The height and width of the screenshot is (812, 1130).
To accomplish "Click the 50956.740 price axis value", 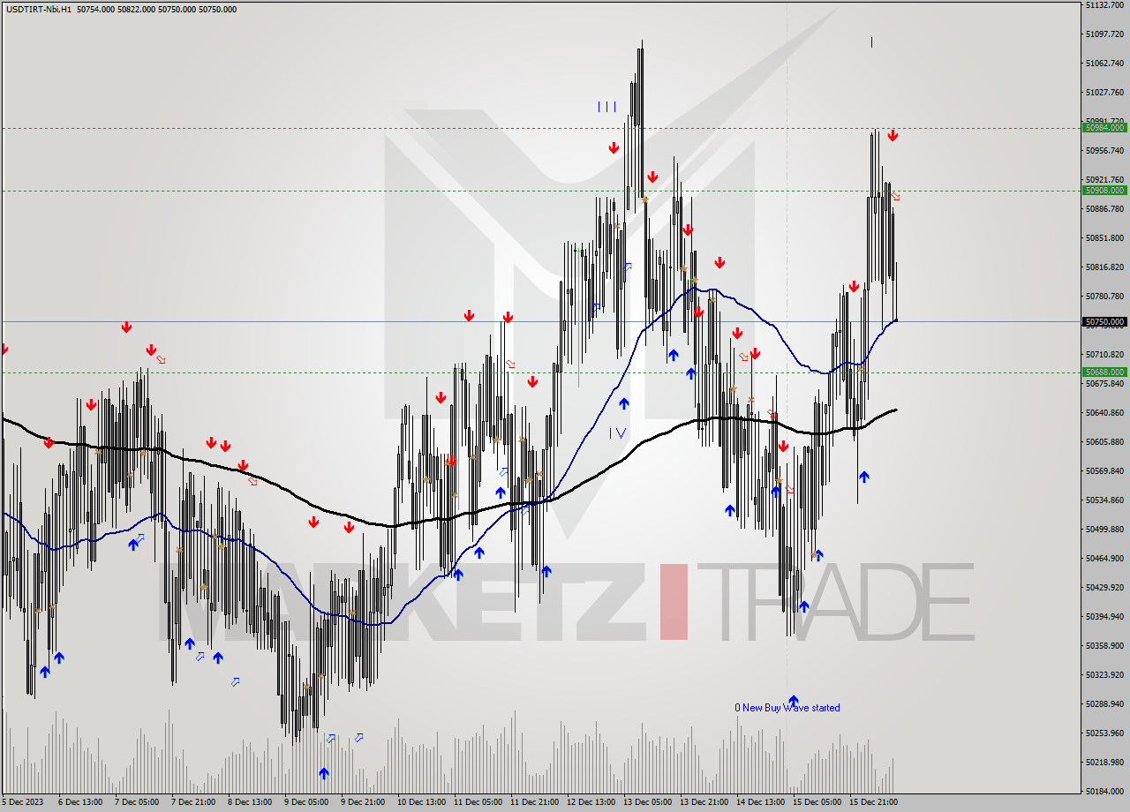I will click(x=1105, y=151).
